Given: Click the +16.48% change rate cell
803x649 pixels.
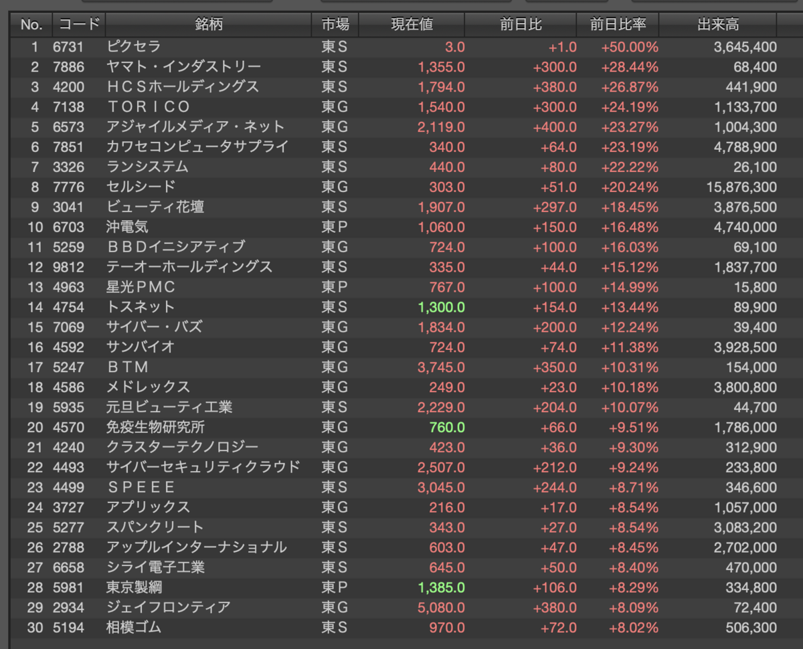Looking at the screenshot, I should pos(630,227).
